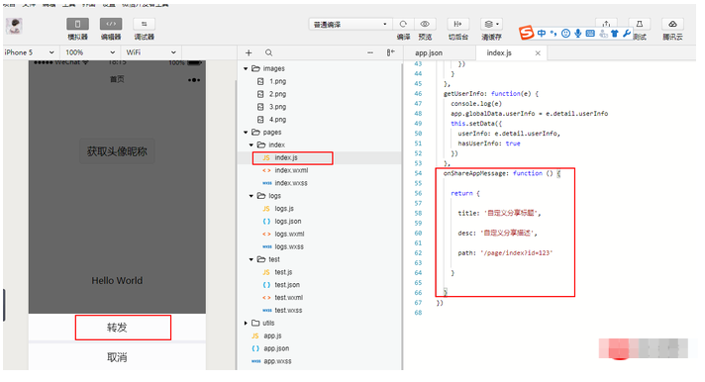Open app.wxss file in tree
The width and height of the screenshot is (705, 382).
click(x=277, y=361)
